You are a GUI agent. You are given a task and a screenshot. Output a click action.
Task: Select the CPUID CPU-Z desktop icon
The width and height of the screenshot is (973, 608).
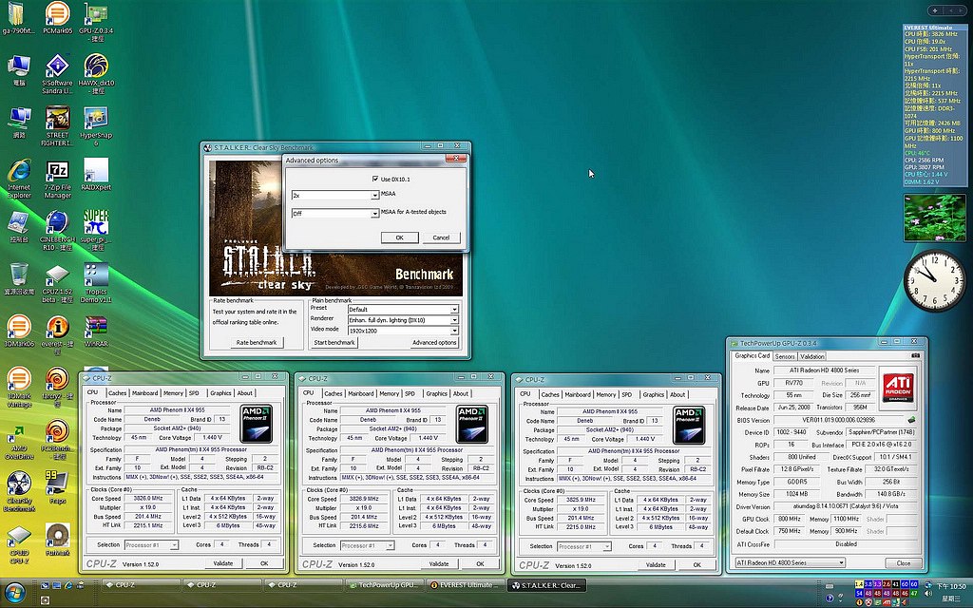tap(19, 546)
